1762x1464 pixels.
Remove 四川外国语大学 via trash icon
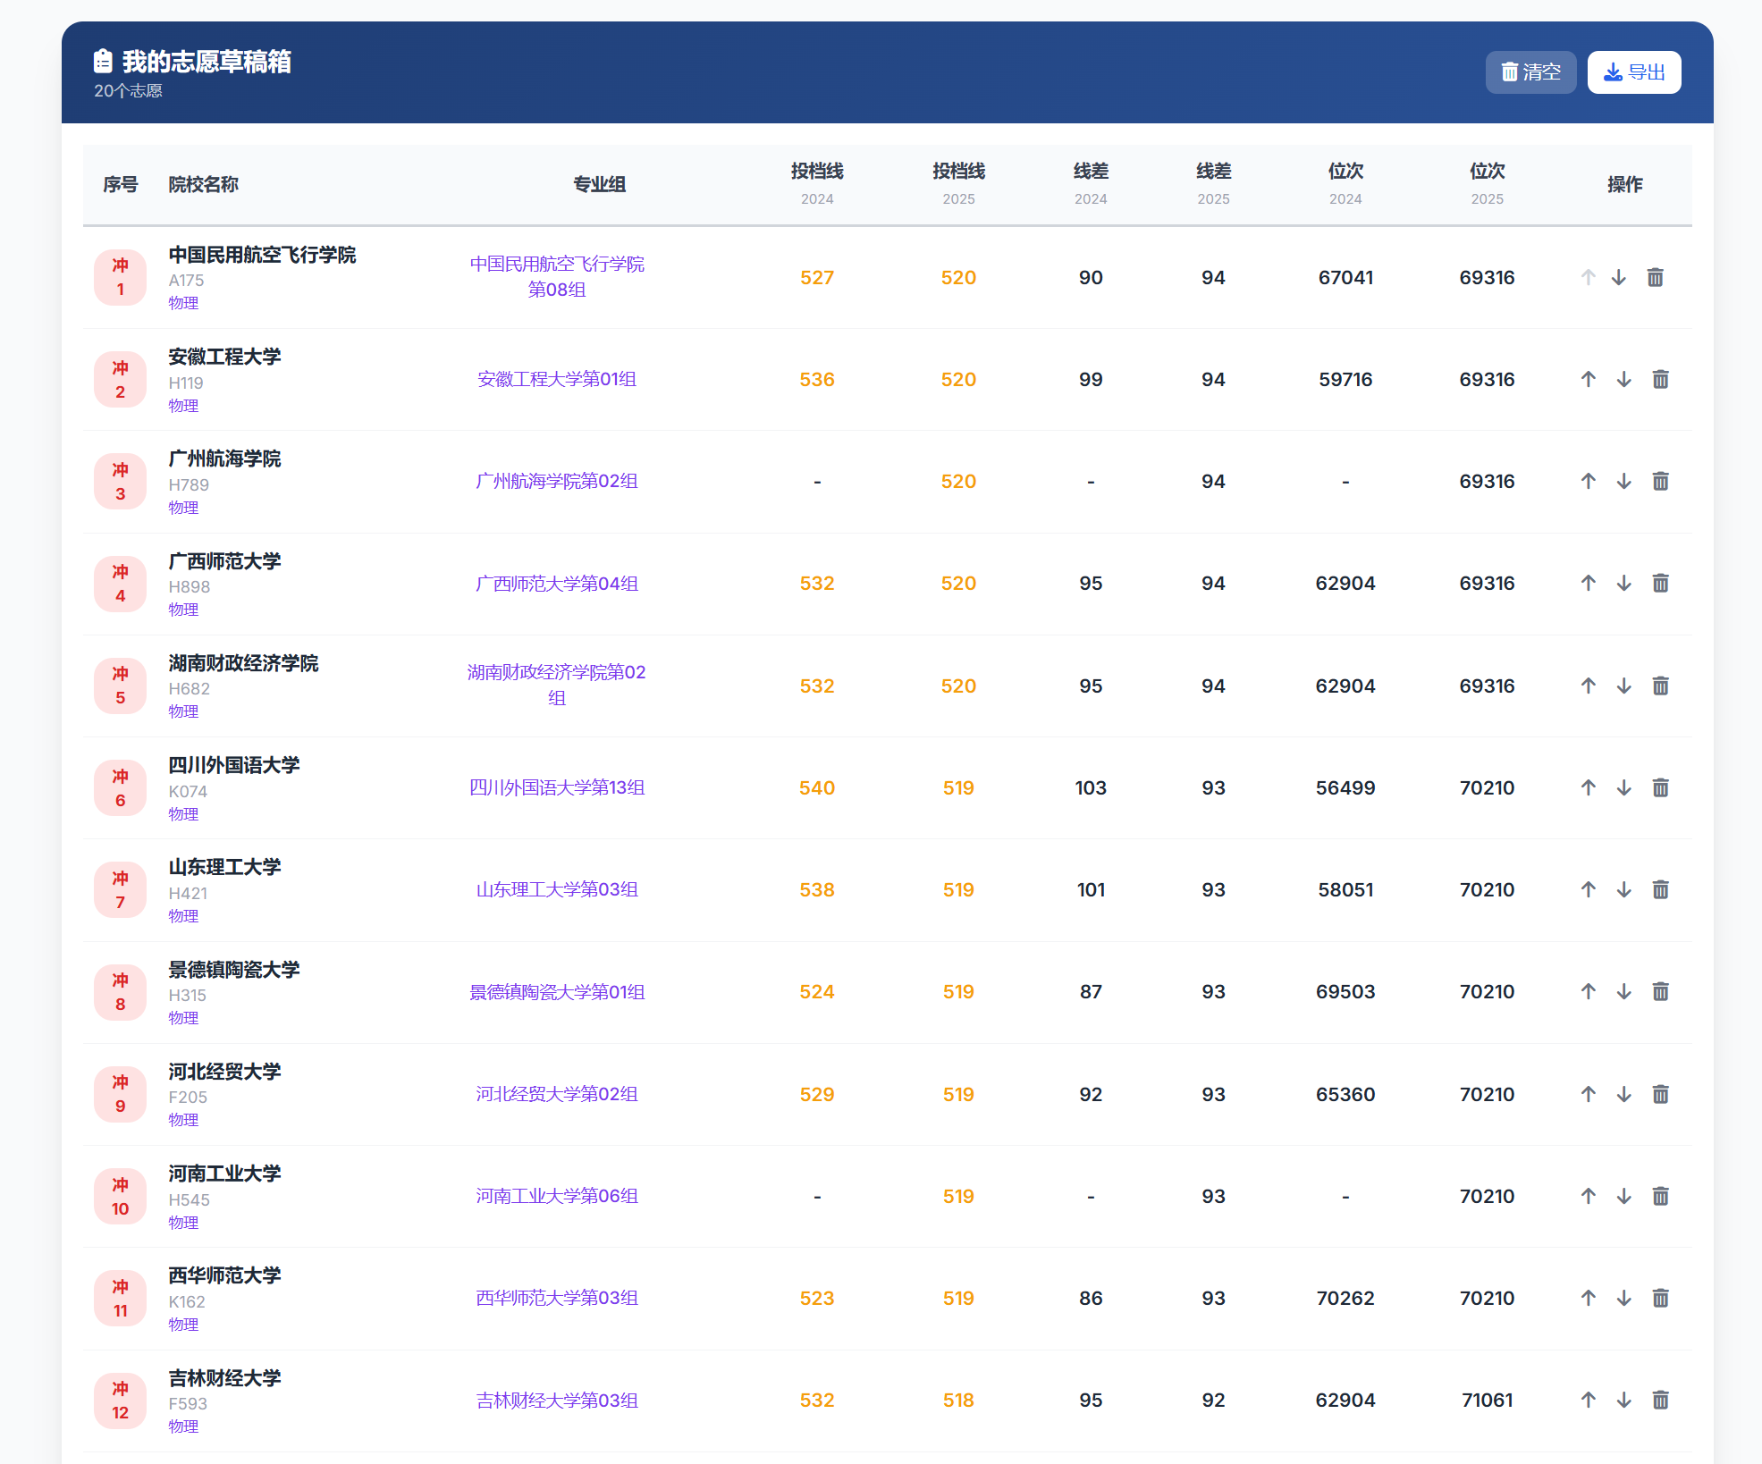[1661, 788]
